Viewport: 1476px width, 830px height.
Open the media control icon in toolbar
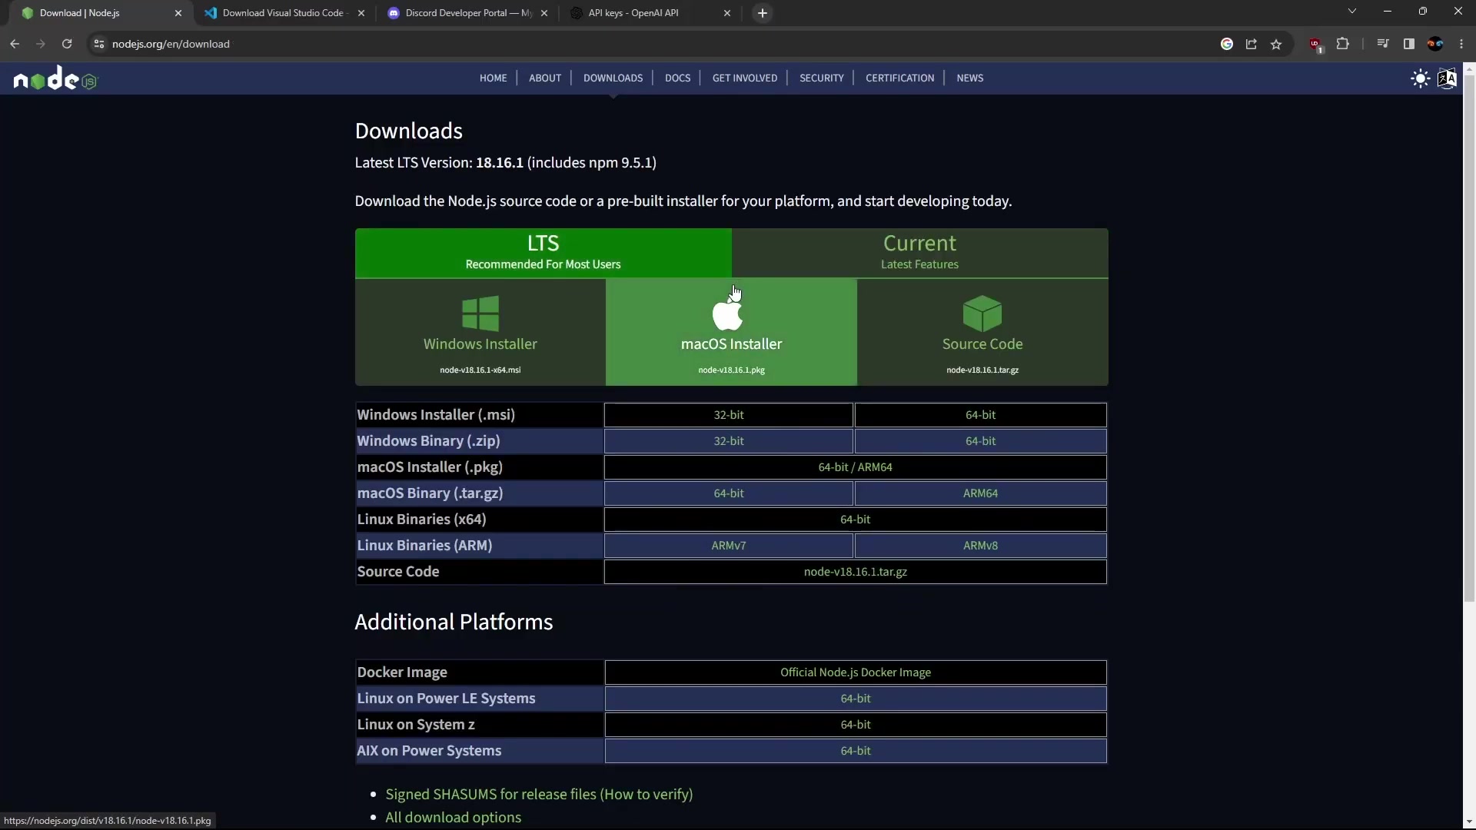click(1383, 44)
